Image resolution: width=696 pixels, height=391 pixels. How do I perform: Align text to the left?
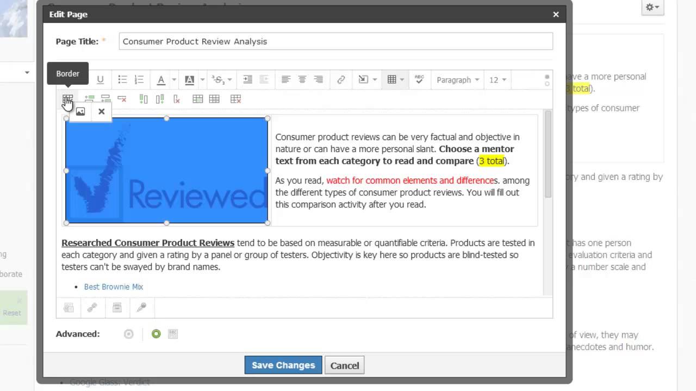point(285,80)
